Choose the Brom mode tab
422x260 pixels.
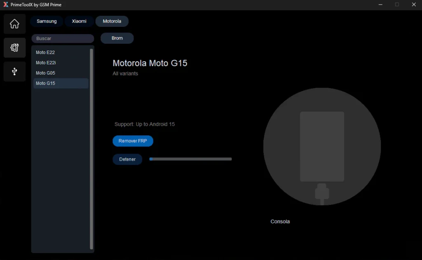(117, 38)
